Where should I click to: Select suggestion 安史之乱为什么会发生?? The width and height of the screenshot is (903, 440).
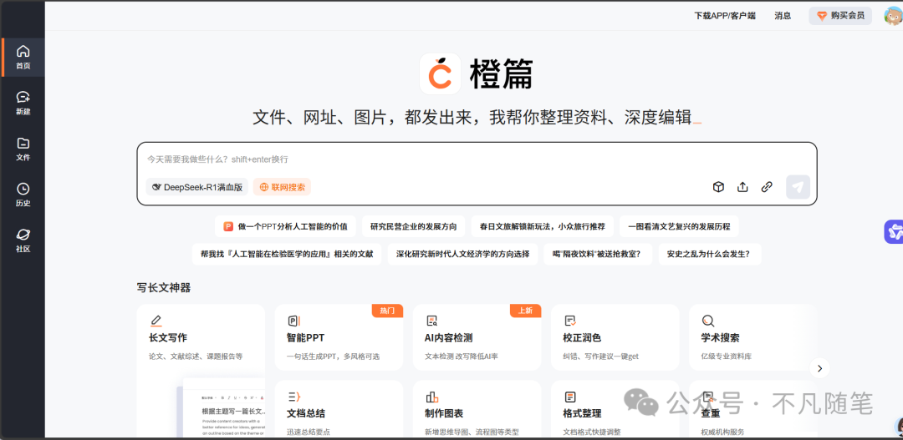pyautogui.click(x=710, y=254)
